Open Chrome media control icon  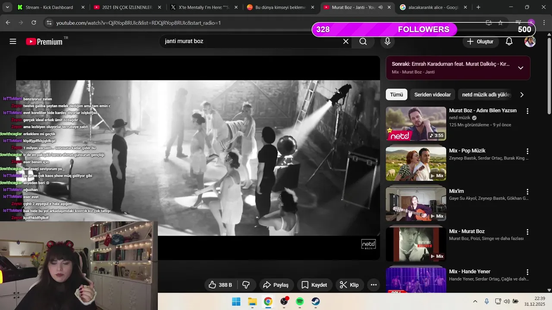coord(518,22)
